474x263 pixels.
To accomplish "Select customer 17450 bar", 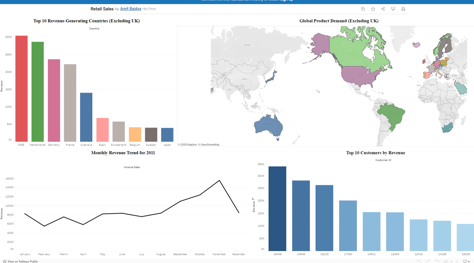I will point(348,226).
